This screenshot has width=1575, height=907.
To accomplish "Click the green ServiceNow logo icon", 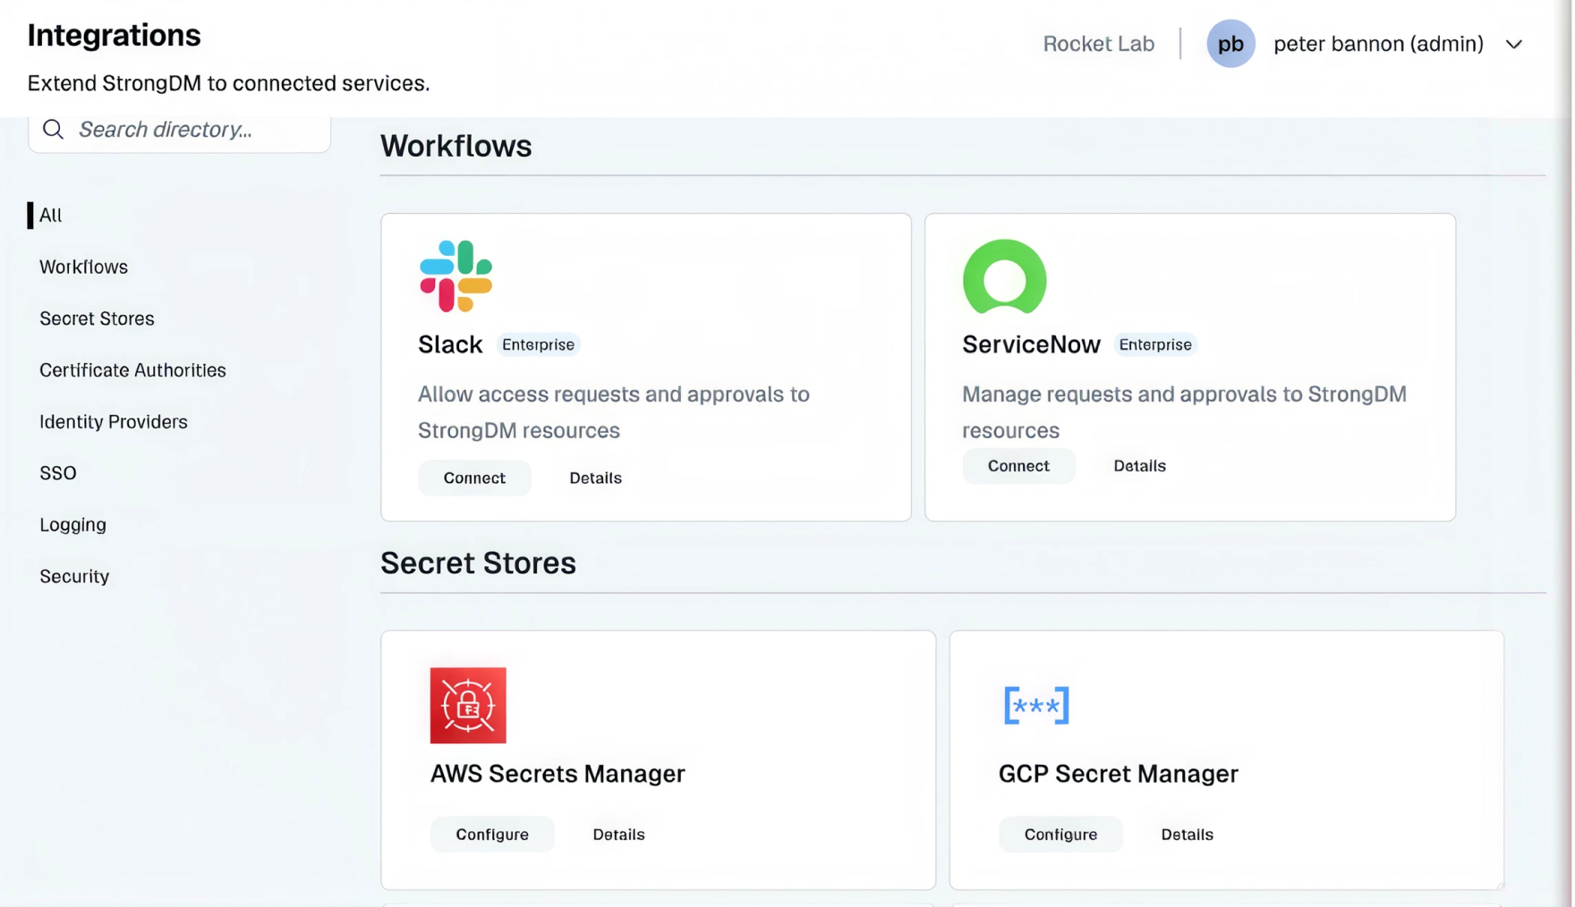I will tap(1004, 276).
